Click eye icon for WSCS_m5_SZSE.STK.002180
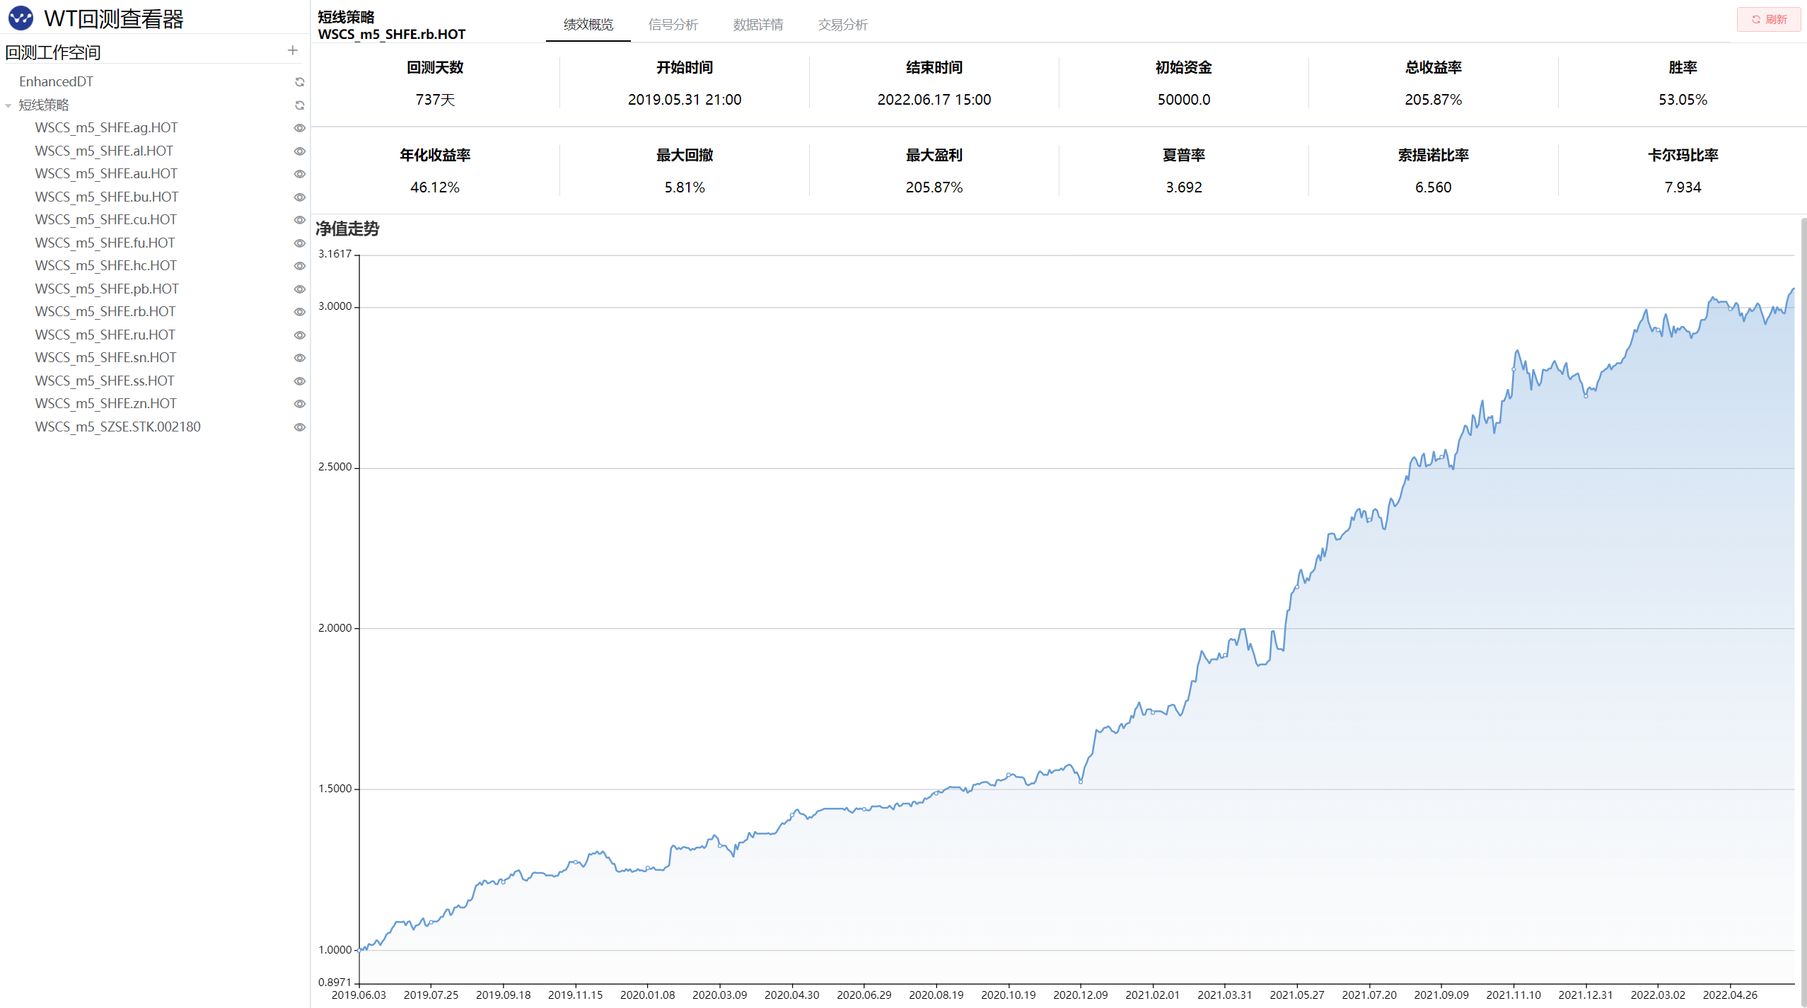This screenshot has width=1807, height=1008. click(x=300, y=427)
